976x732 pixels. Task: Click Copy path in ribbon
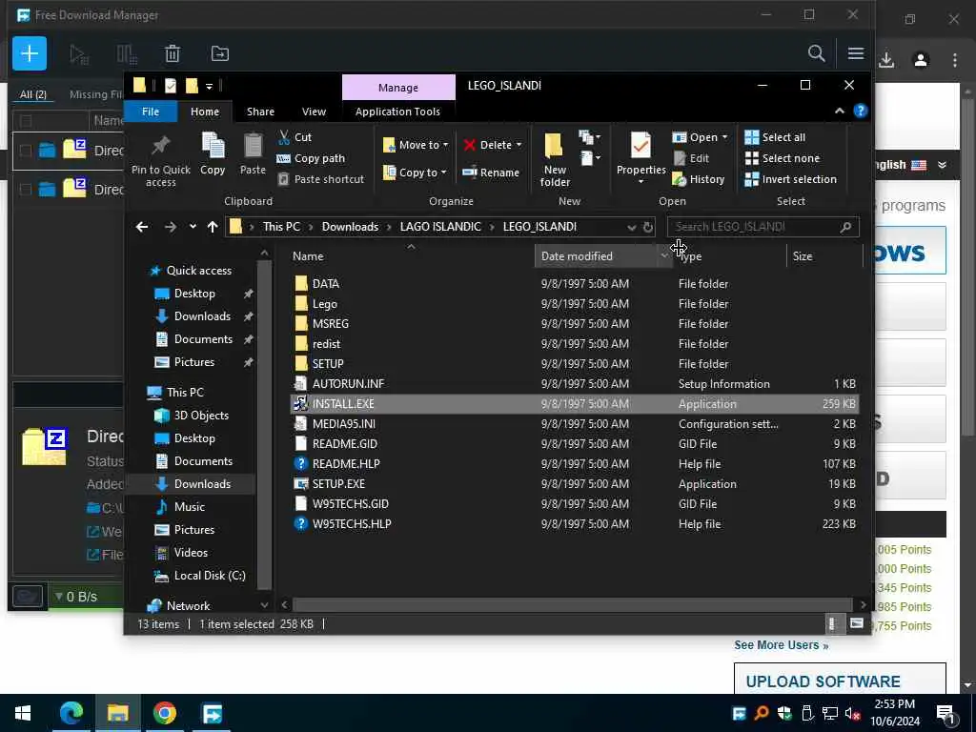pos(311,158)
